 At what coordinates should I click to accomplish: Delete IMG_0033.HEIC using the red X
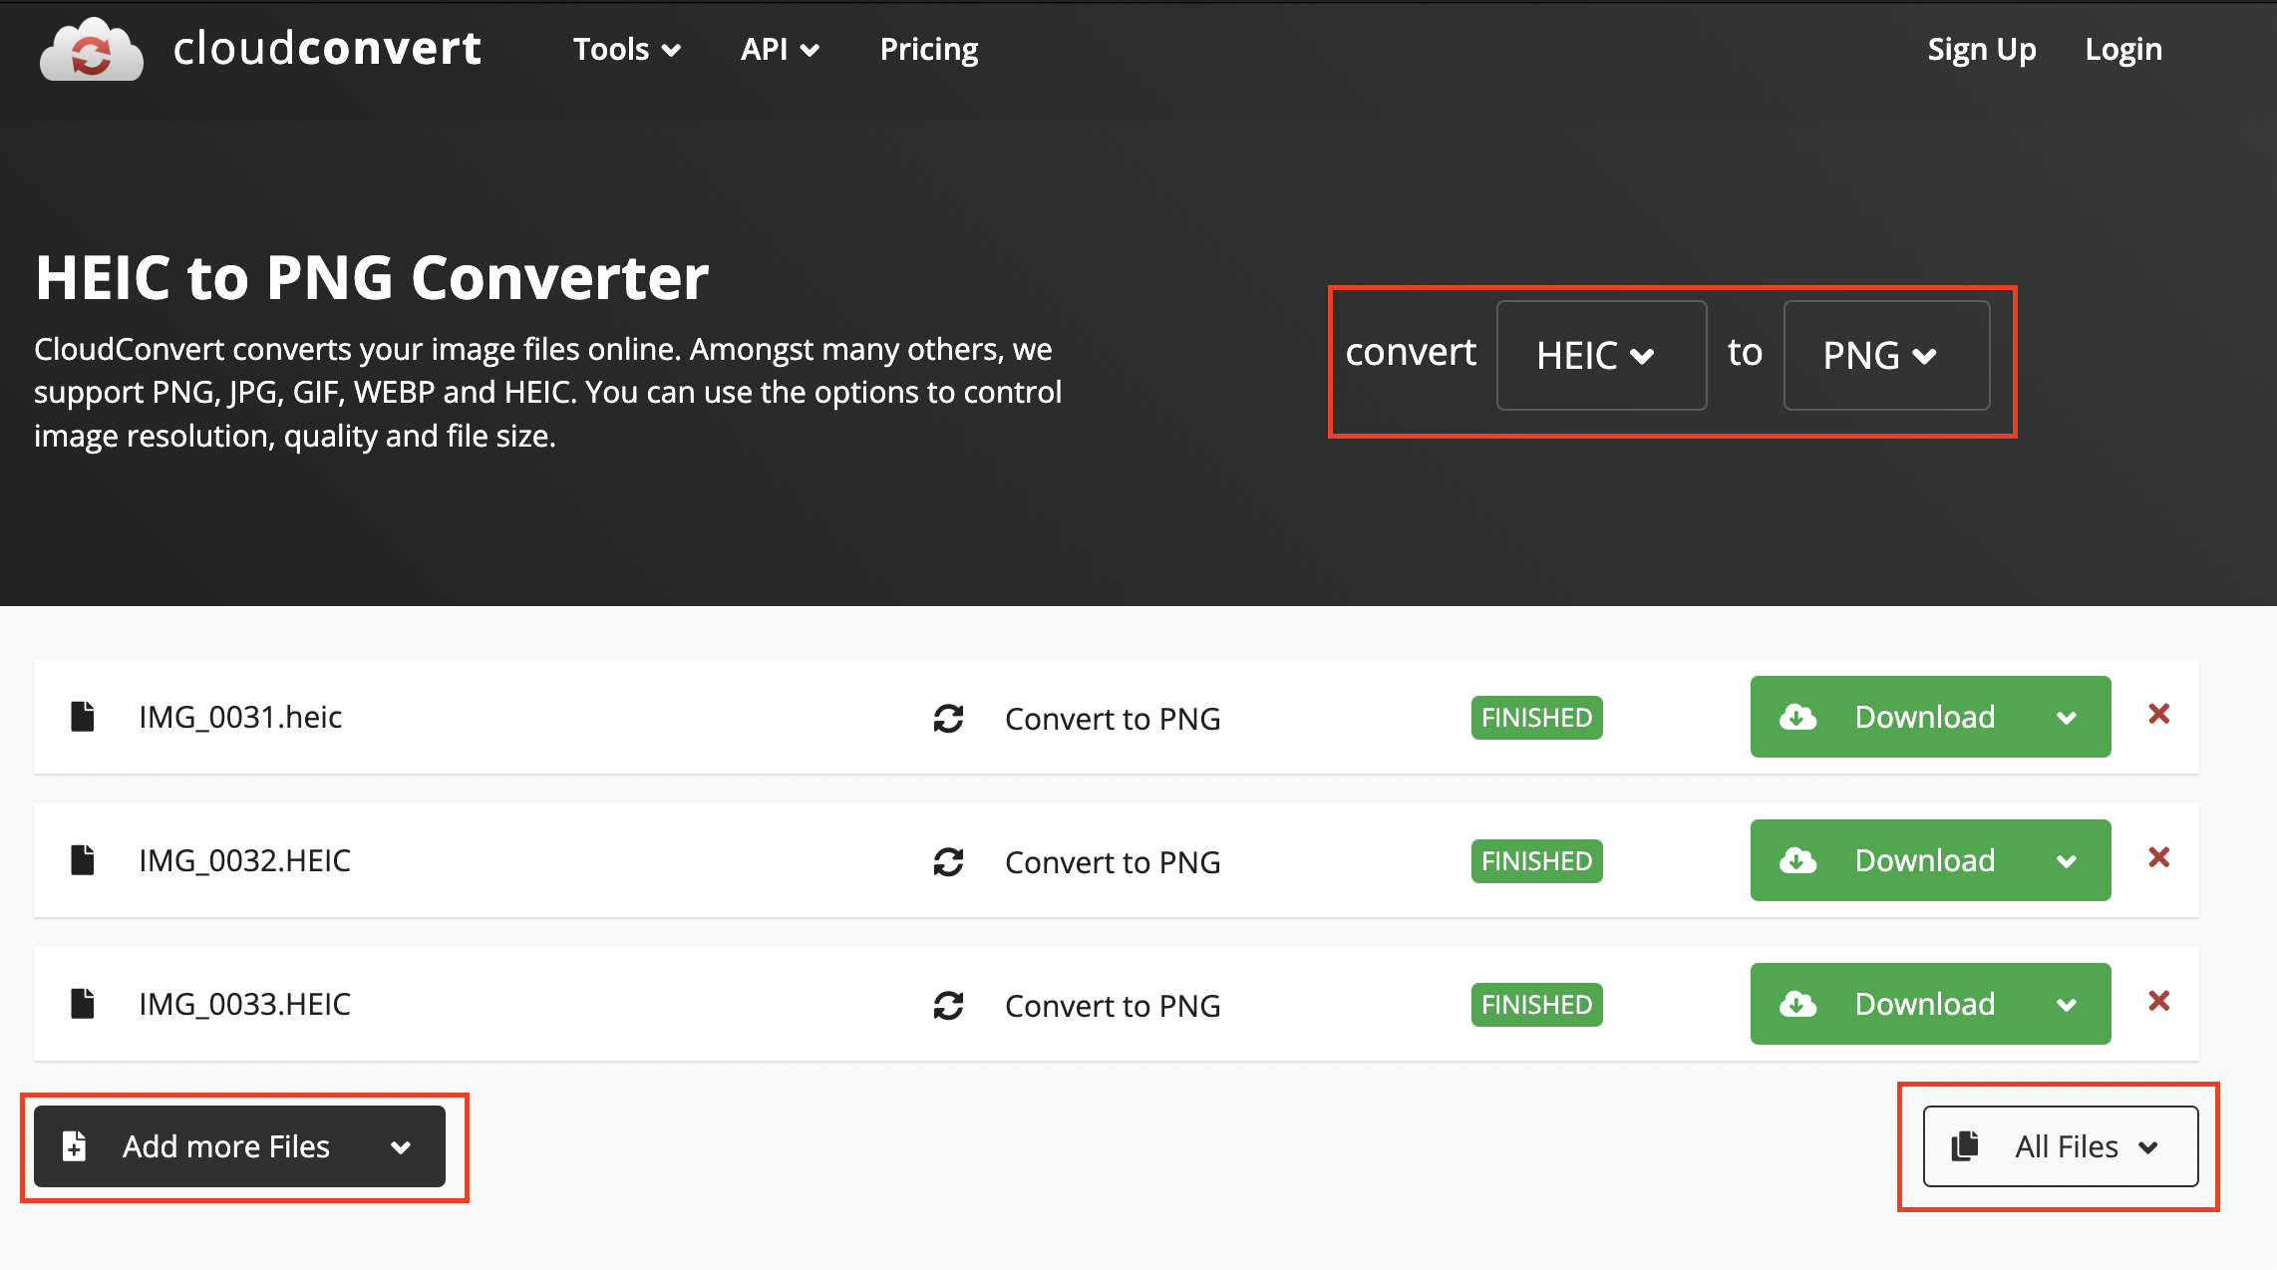pos(2159,1001)
